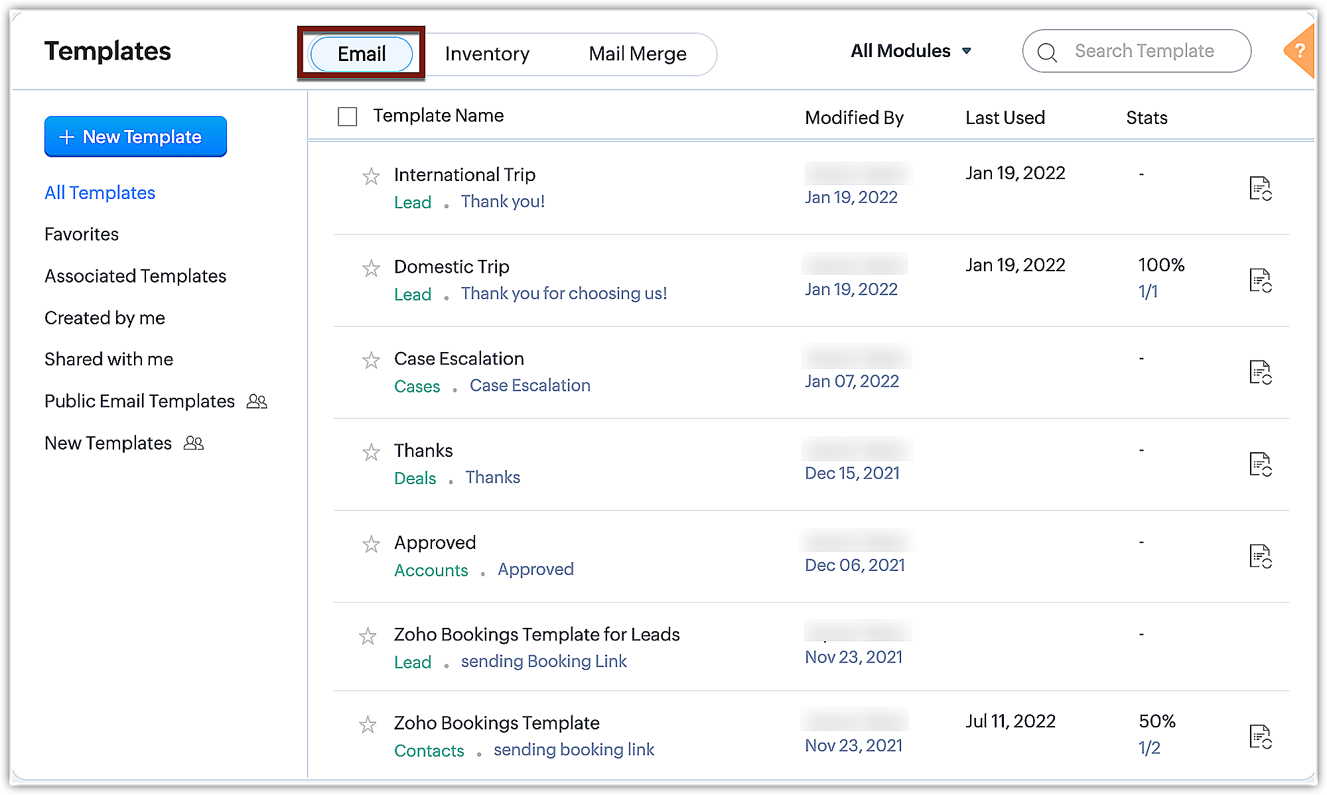Image resolution: width=1327 pixels, height=795 pixels.
Task: Select Public Email Templates folder
Action: tap(139, 401)
